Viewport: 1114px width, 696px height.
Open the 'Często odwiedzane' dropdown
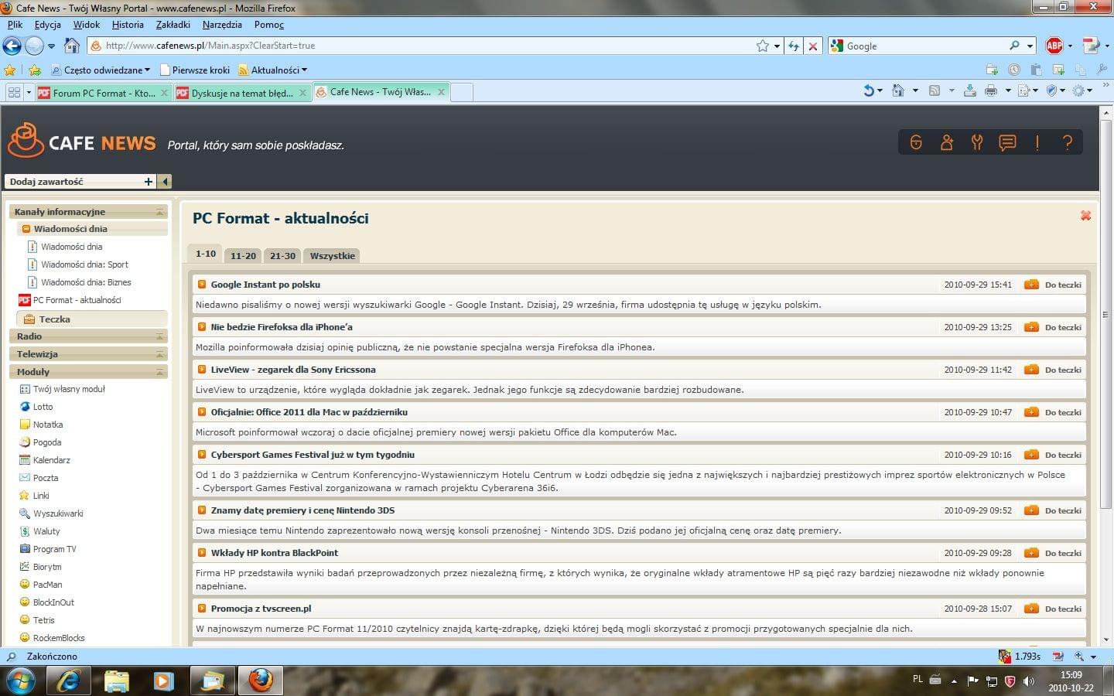coord(101,70)
